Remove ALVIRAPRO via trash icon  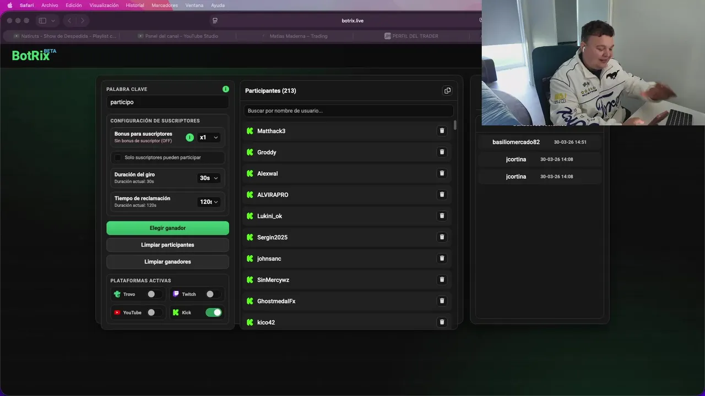click(x=442, y=195)
